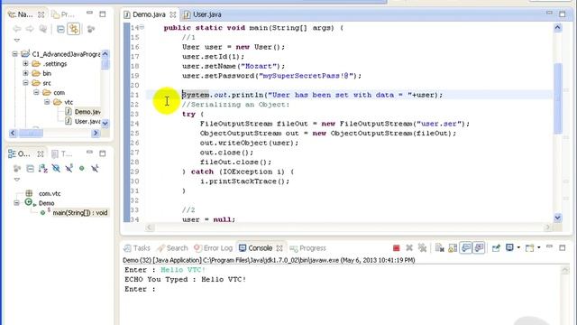
Task: Collapse the src folder
Action: pos(25,83)
